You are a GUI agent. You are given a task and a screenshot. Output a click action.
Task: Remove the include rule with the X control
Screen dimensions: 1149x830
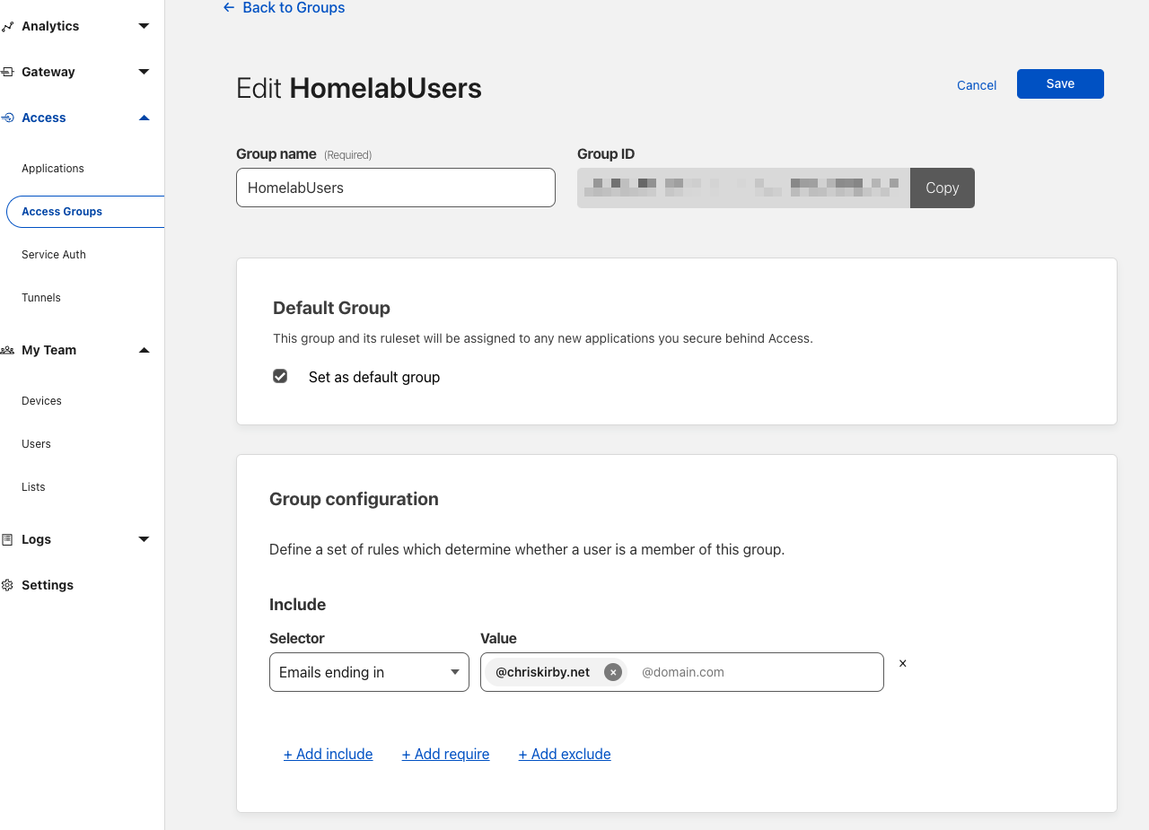point(902,663)
